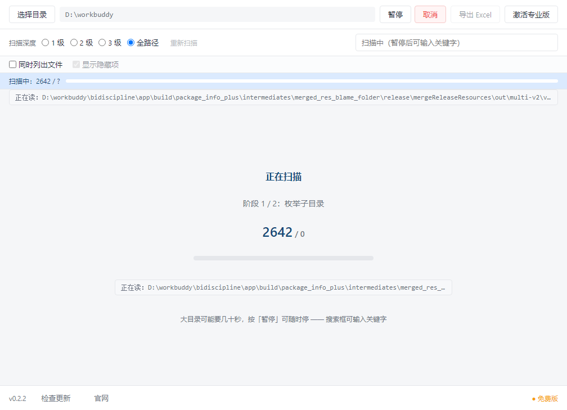The height and width of the screenshot is (410, 567).
Task: Click 扫描中: 2642 / ? status text
Action: point(35,82)
